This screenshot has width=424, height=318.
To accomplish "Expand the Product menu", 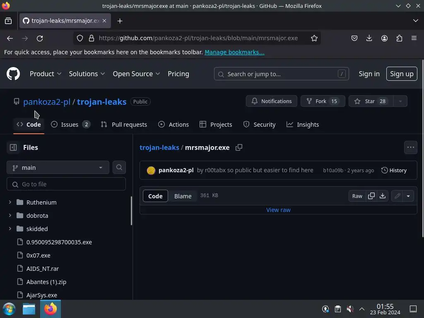I will click(46, 74).
